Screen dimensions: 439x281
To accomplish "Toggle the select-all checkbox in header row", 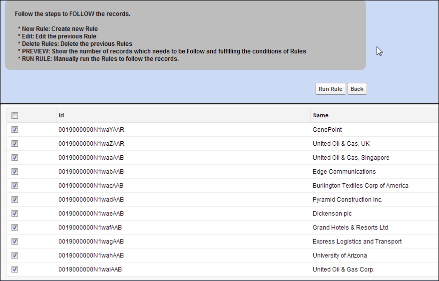I will (14, 116).
